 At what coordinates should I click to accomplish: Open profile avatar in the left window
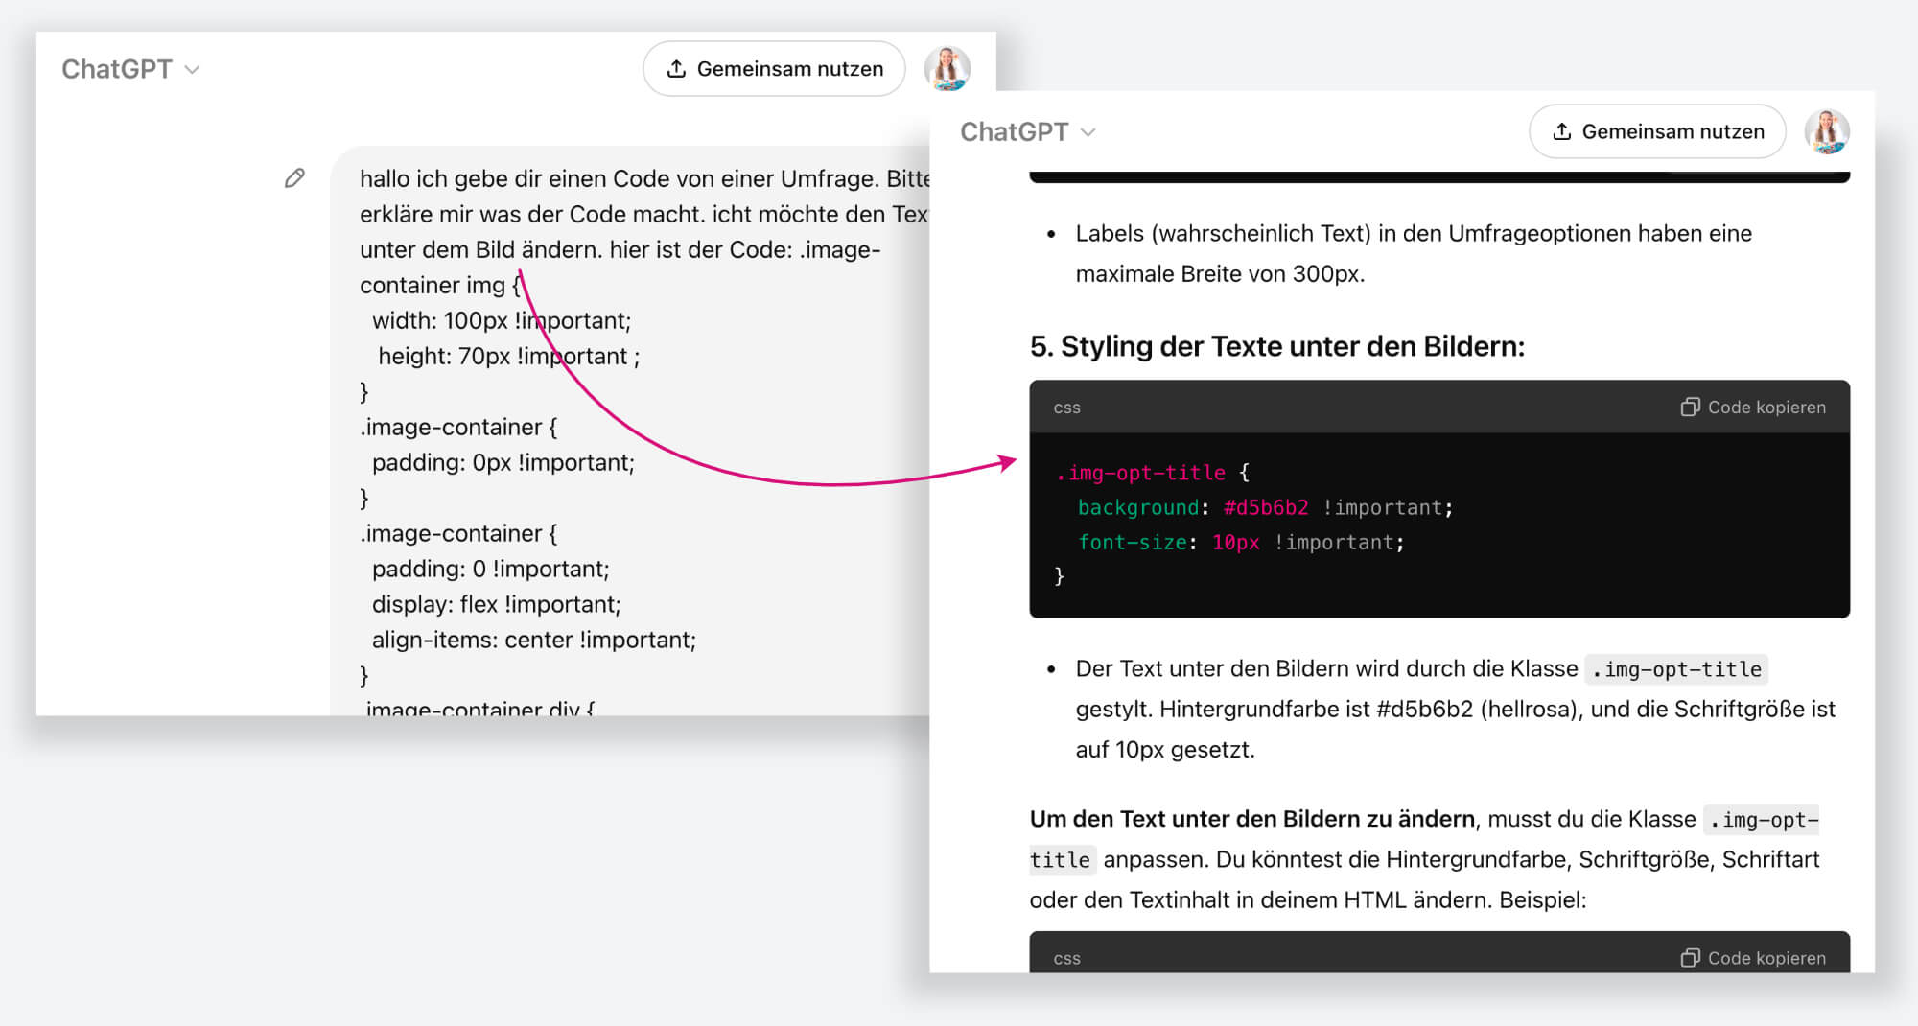[947, 69]
